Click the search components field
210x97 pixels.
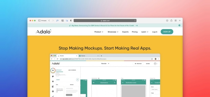pos(68,75)
